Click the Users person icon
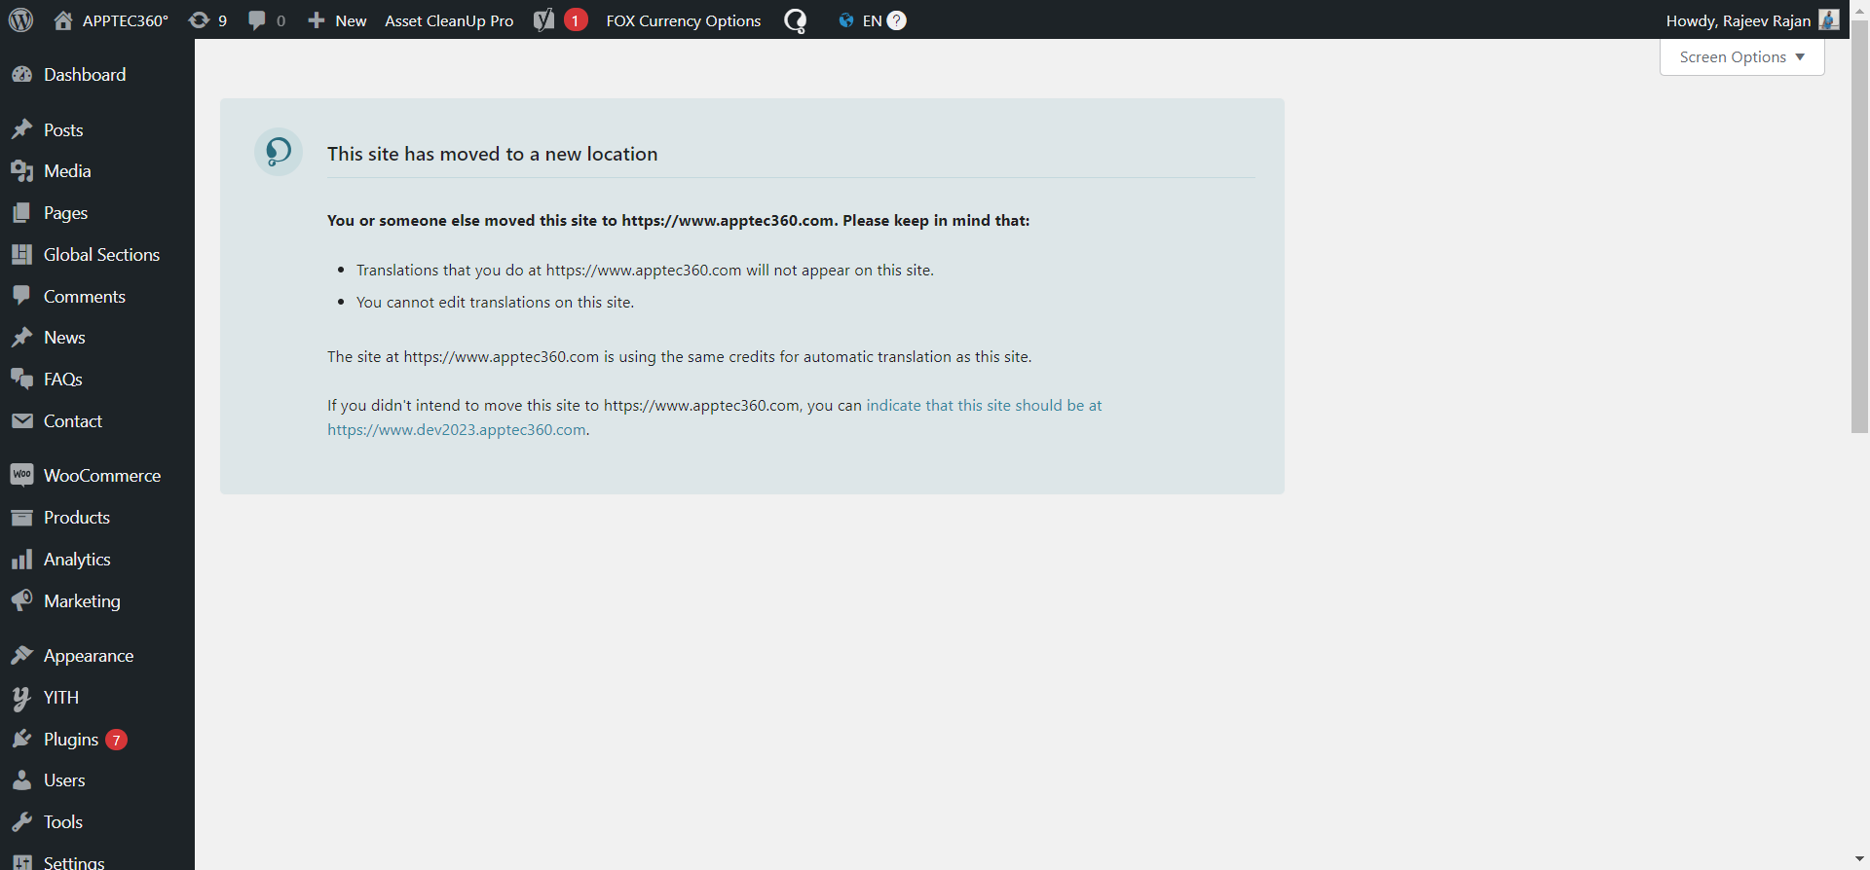This screenshot has width=1870, height=870. pyautogui.click(x=22, y=780)
